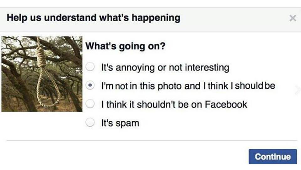
Task: Click the "I think it shouldn't be on Facebook" label
Action: pos(174,104)
